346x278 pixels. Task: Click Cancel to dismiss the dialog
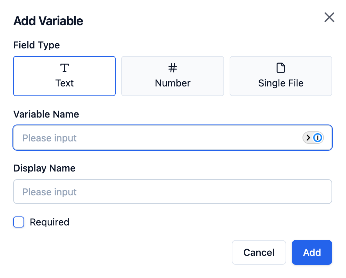pyautogui.click(x=259, y=252)
